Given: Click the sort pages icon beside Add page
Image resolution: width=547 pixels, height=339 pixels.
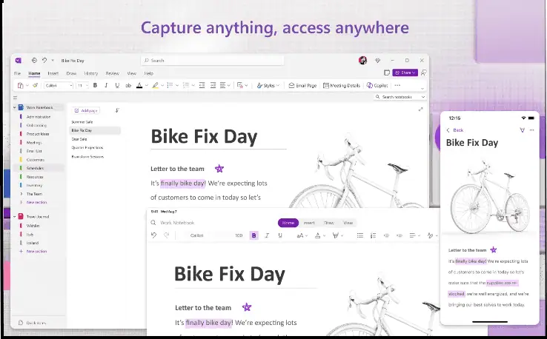Looking at the screenshot, I should (117, 110).
